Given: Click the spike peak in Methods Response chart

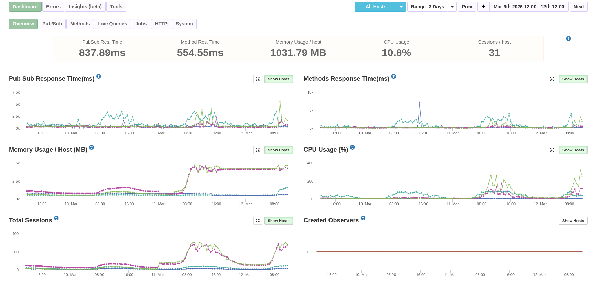Looking at the screenshot, I should tap(419, 102).
